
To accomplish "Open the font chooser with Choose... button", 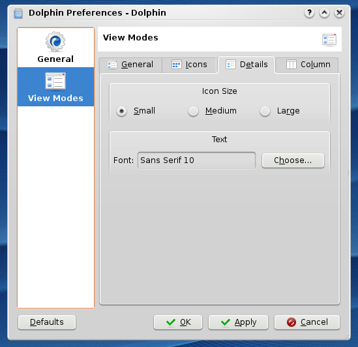I will (x=293, y=160).
